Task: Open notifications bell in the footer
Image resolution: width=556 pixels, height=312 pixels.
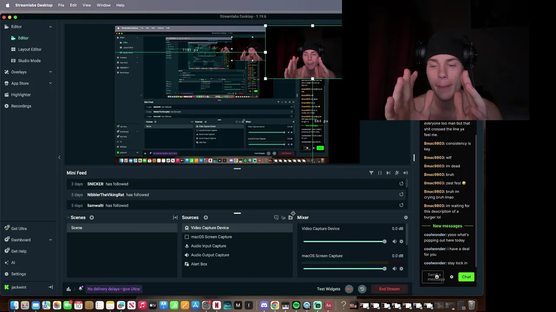Action: click(80, 289)
